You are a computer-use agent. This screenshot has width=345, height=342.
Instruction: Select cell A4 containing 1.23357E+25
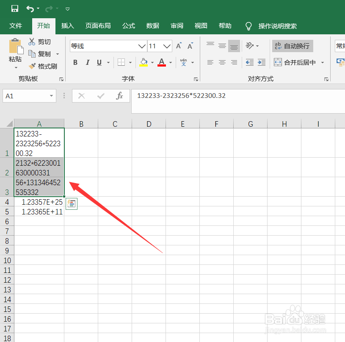tap(39, 202)
